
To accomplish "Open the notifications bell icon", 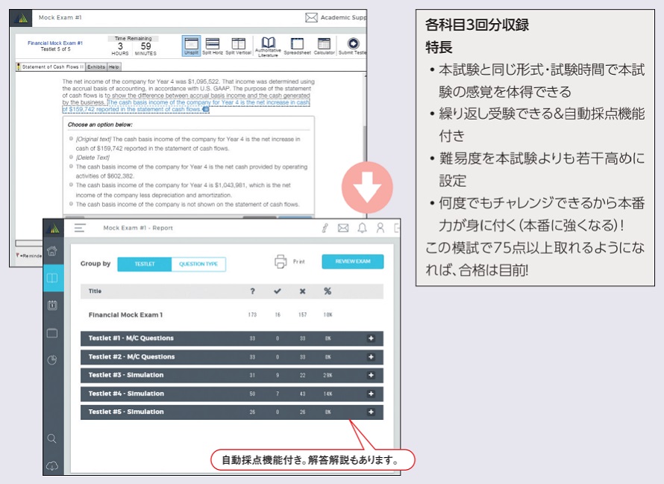I will click(x=362, y=228).
